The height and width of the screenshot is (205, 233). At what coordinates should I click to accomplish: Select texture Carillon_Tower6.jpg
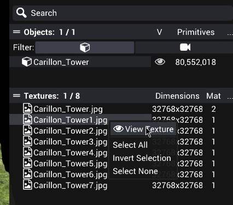click(70, 174)
